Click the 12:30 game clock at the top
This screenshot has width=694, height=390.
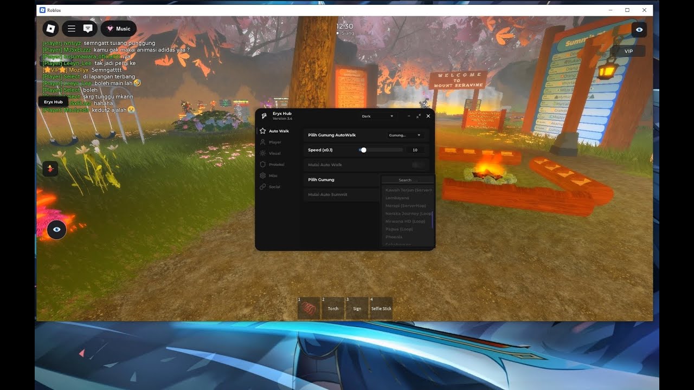click(x=345, y=26)
